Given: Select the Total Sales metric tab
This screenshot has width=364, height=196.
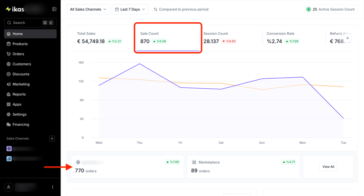Looking at the screenshot, I should click(x=104, y=38).
